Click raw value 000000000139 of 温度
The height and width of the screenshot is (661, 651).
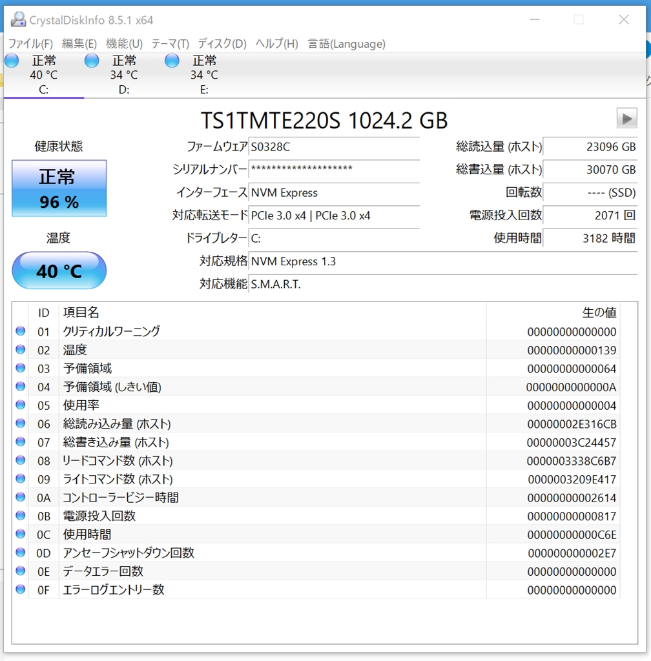pos(572,351)
